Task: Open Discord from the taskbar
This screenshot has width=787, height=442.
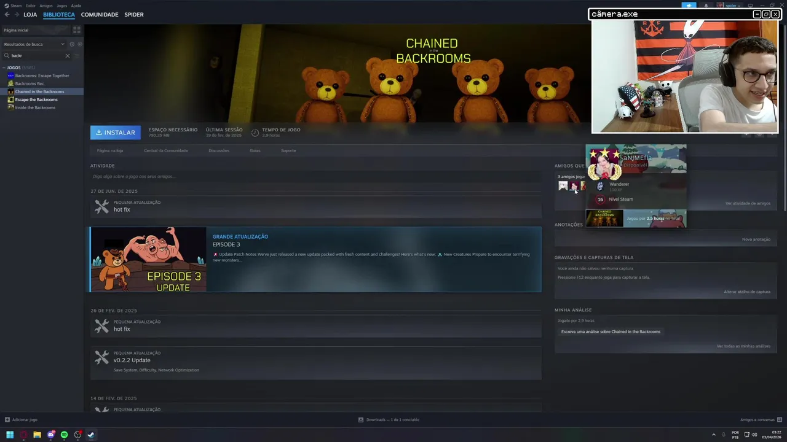Action: tap(51, 435)
